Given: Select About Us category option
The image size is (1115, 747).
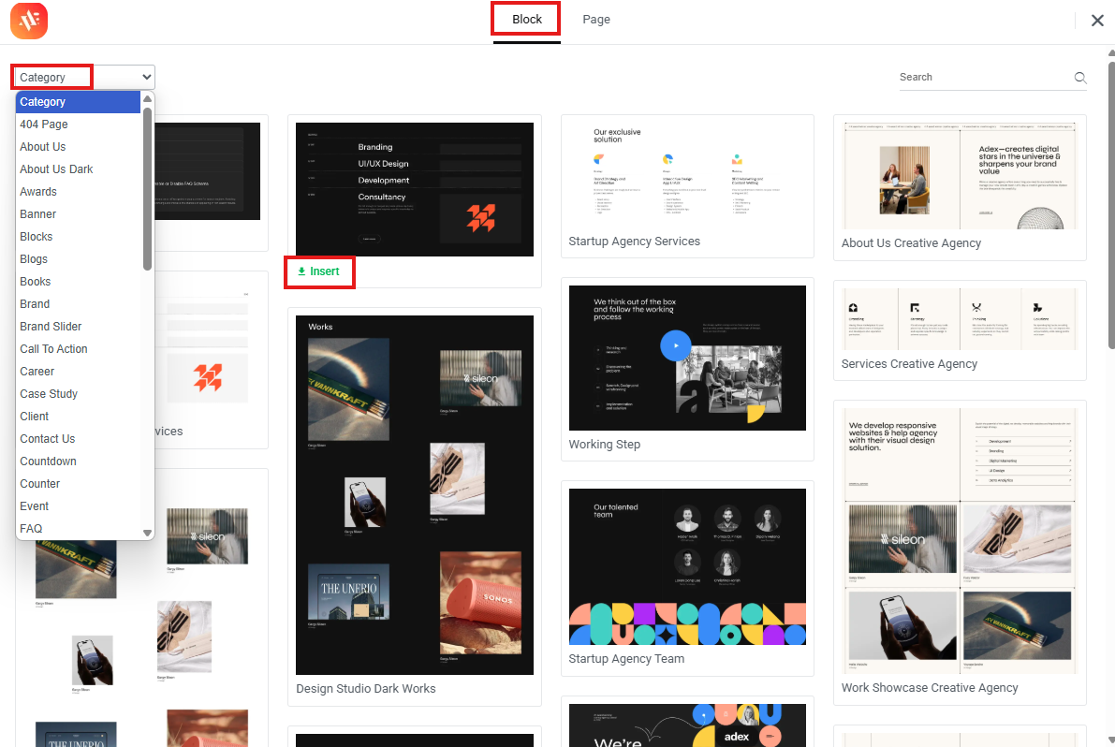Looking at the screenshot, I should coord(79,146).
